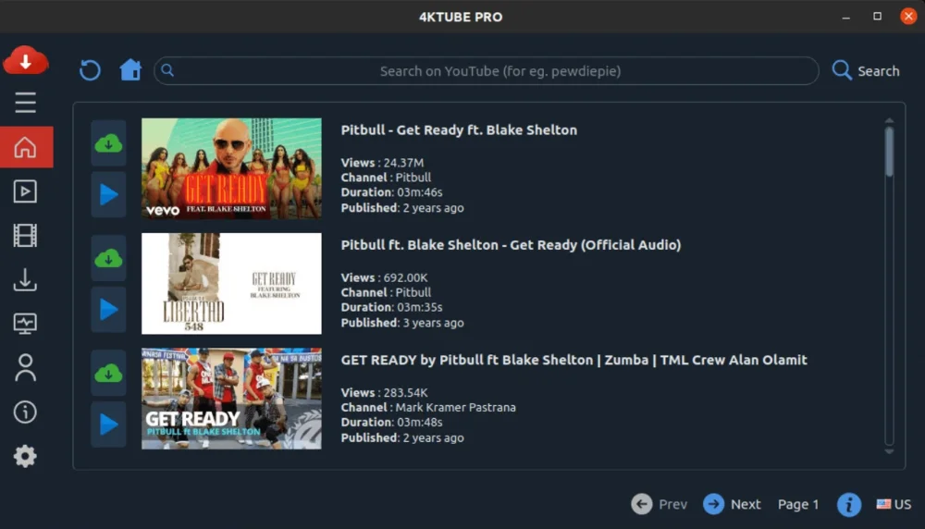This screenshot has height=529, width=925.
Task: Open the film strip sidebar icon
Action: pyautogui.click(x=25, y=235)
